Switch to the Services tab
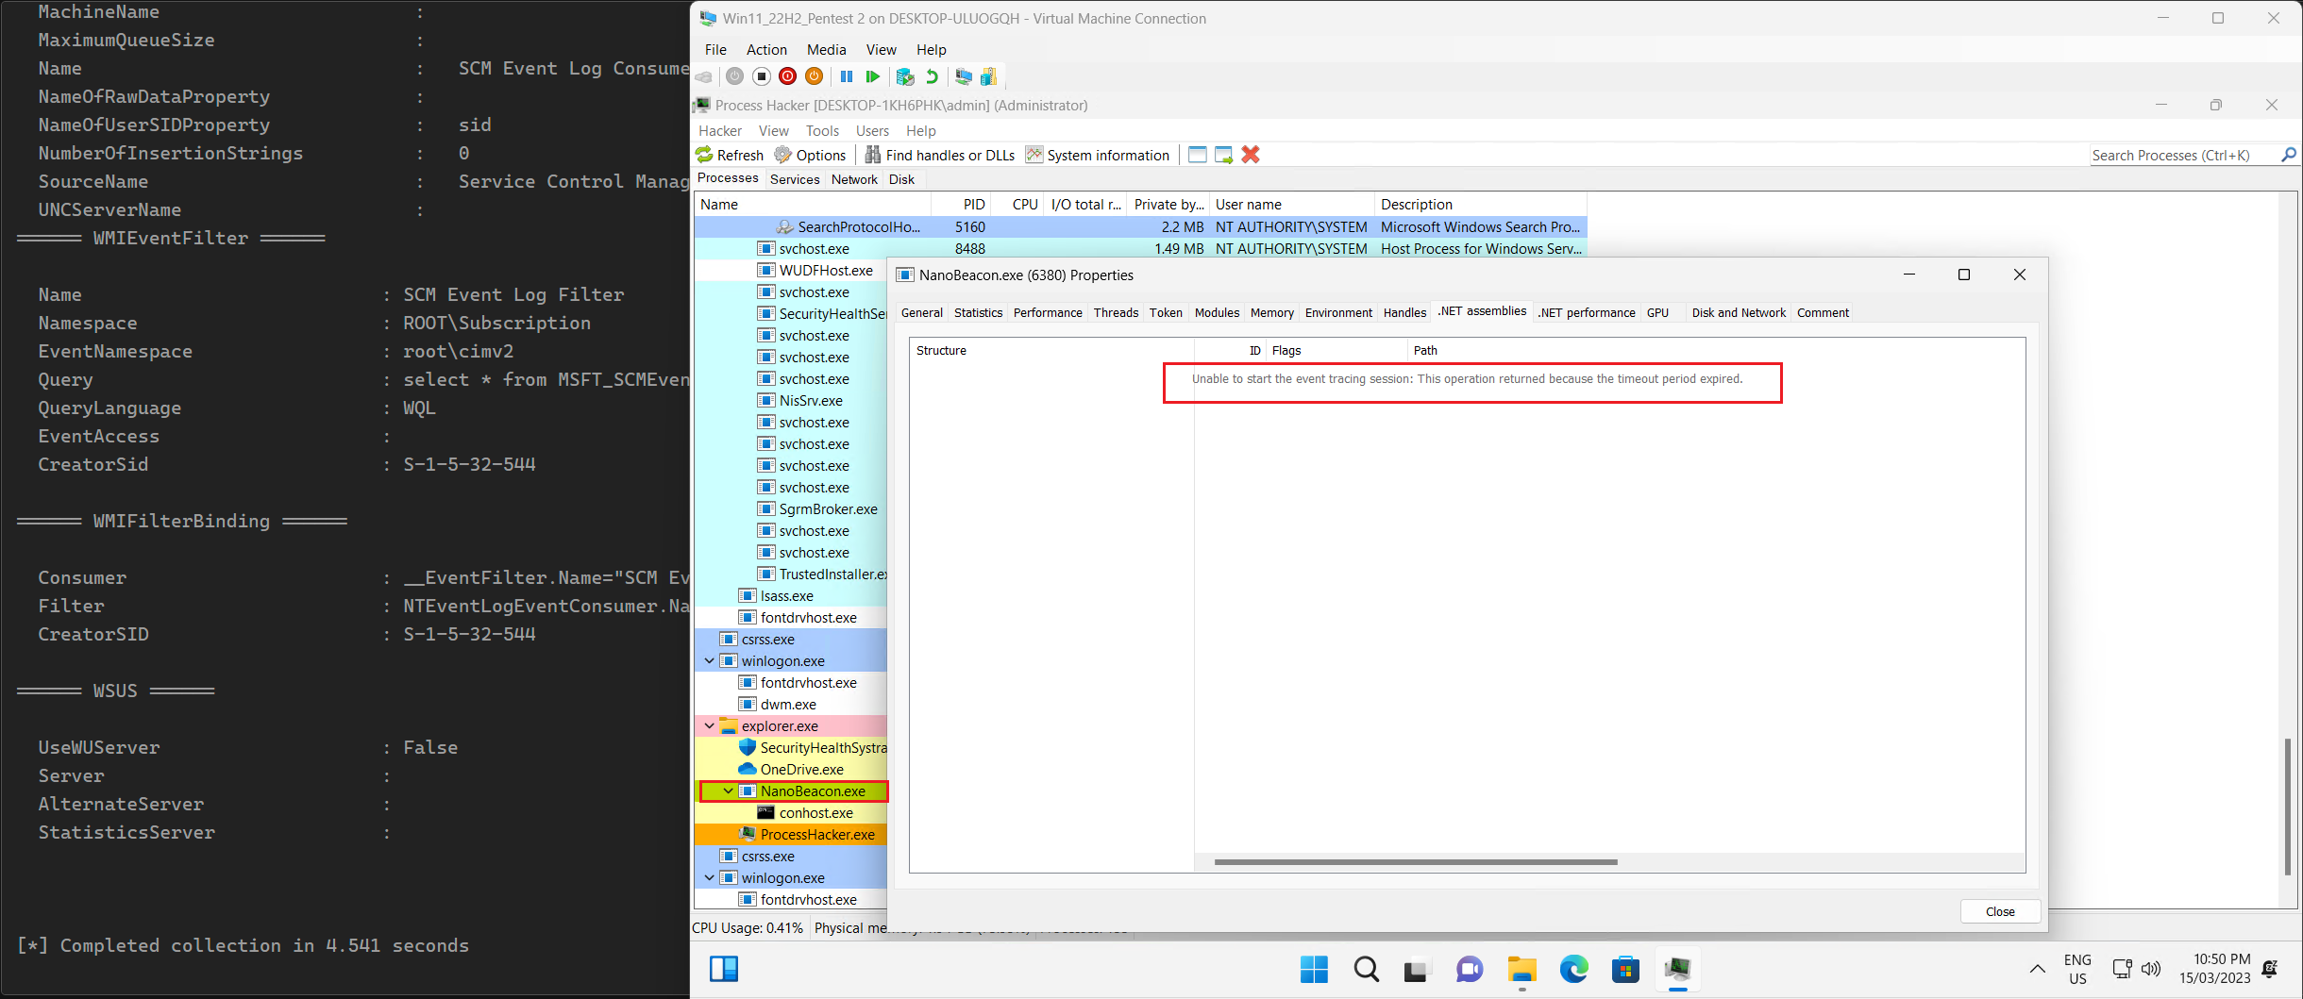This screenshot has width=2303, height=999. (x=795, y=179)
